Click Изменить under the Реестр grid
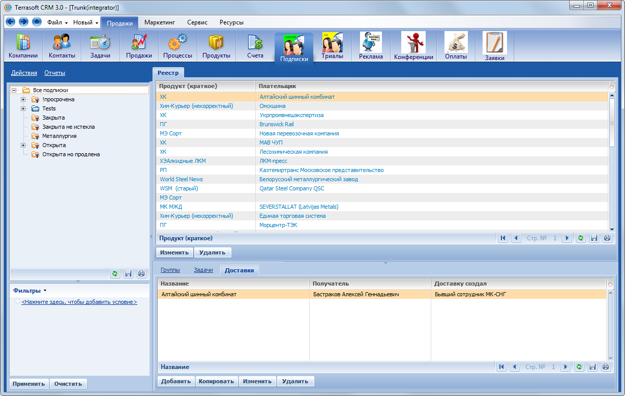625x396 pixels. tap(174, 252)
